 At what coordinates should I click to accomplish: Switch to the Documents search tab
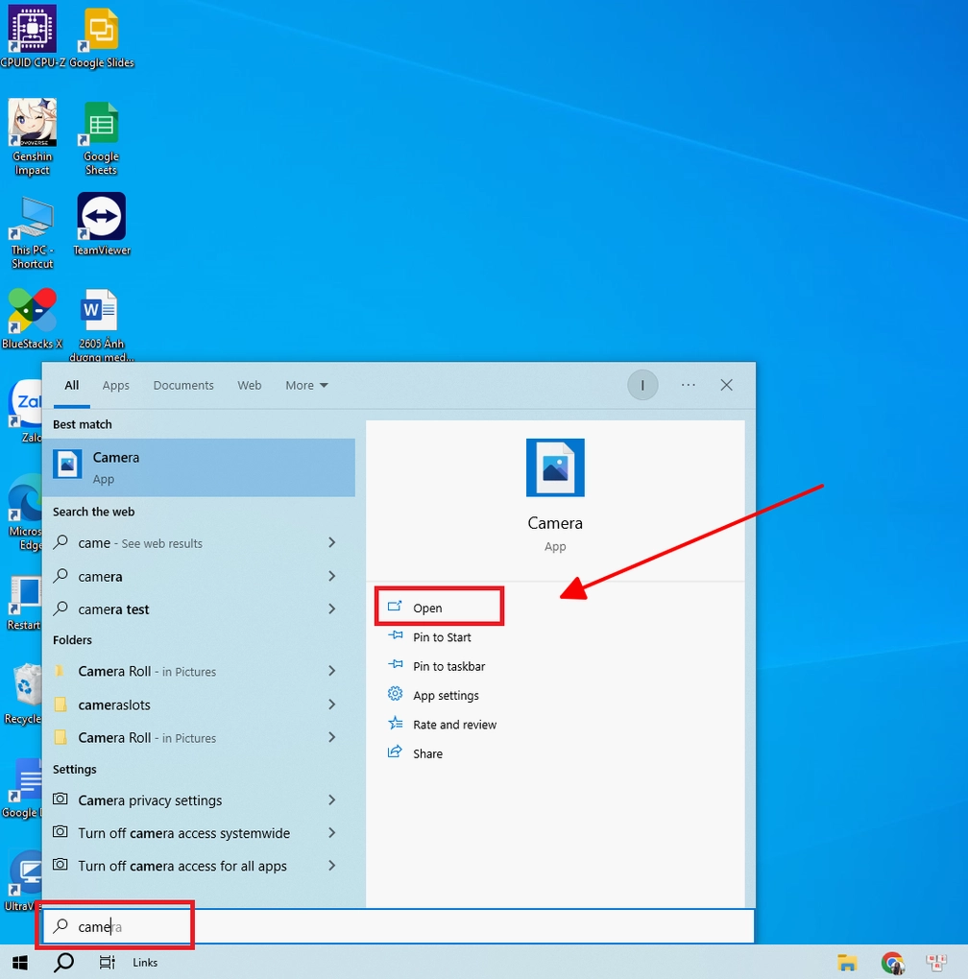[183, 385]
